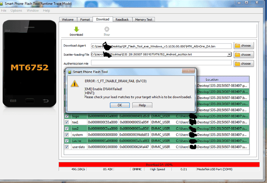Open the File menu
Viewport: 267px width, 183px height.
(4, 10)
